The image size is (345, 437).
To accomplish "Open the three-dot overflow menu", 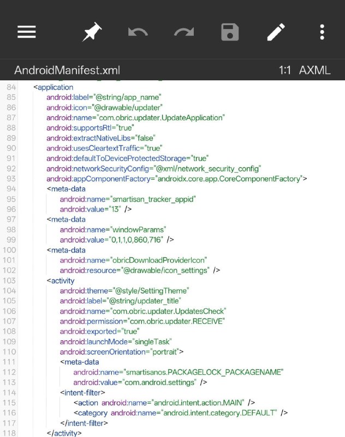I will [322, 32].
